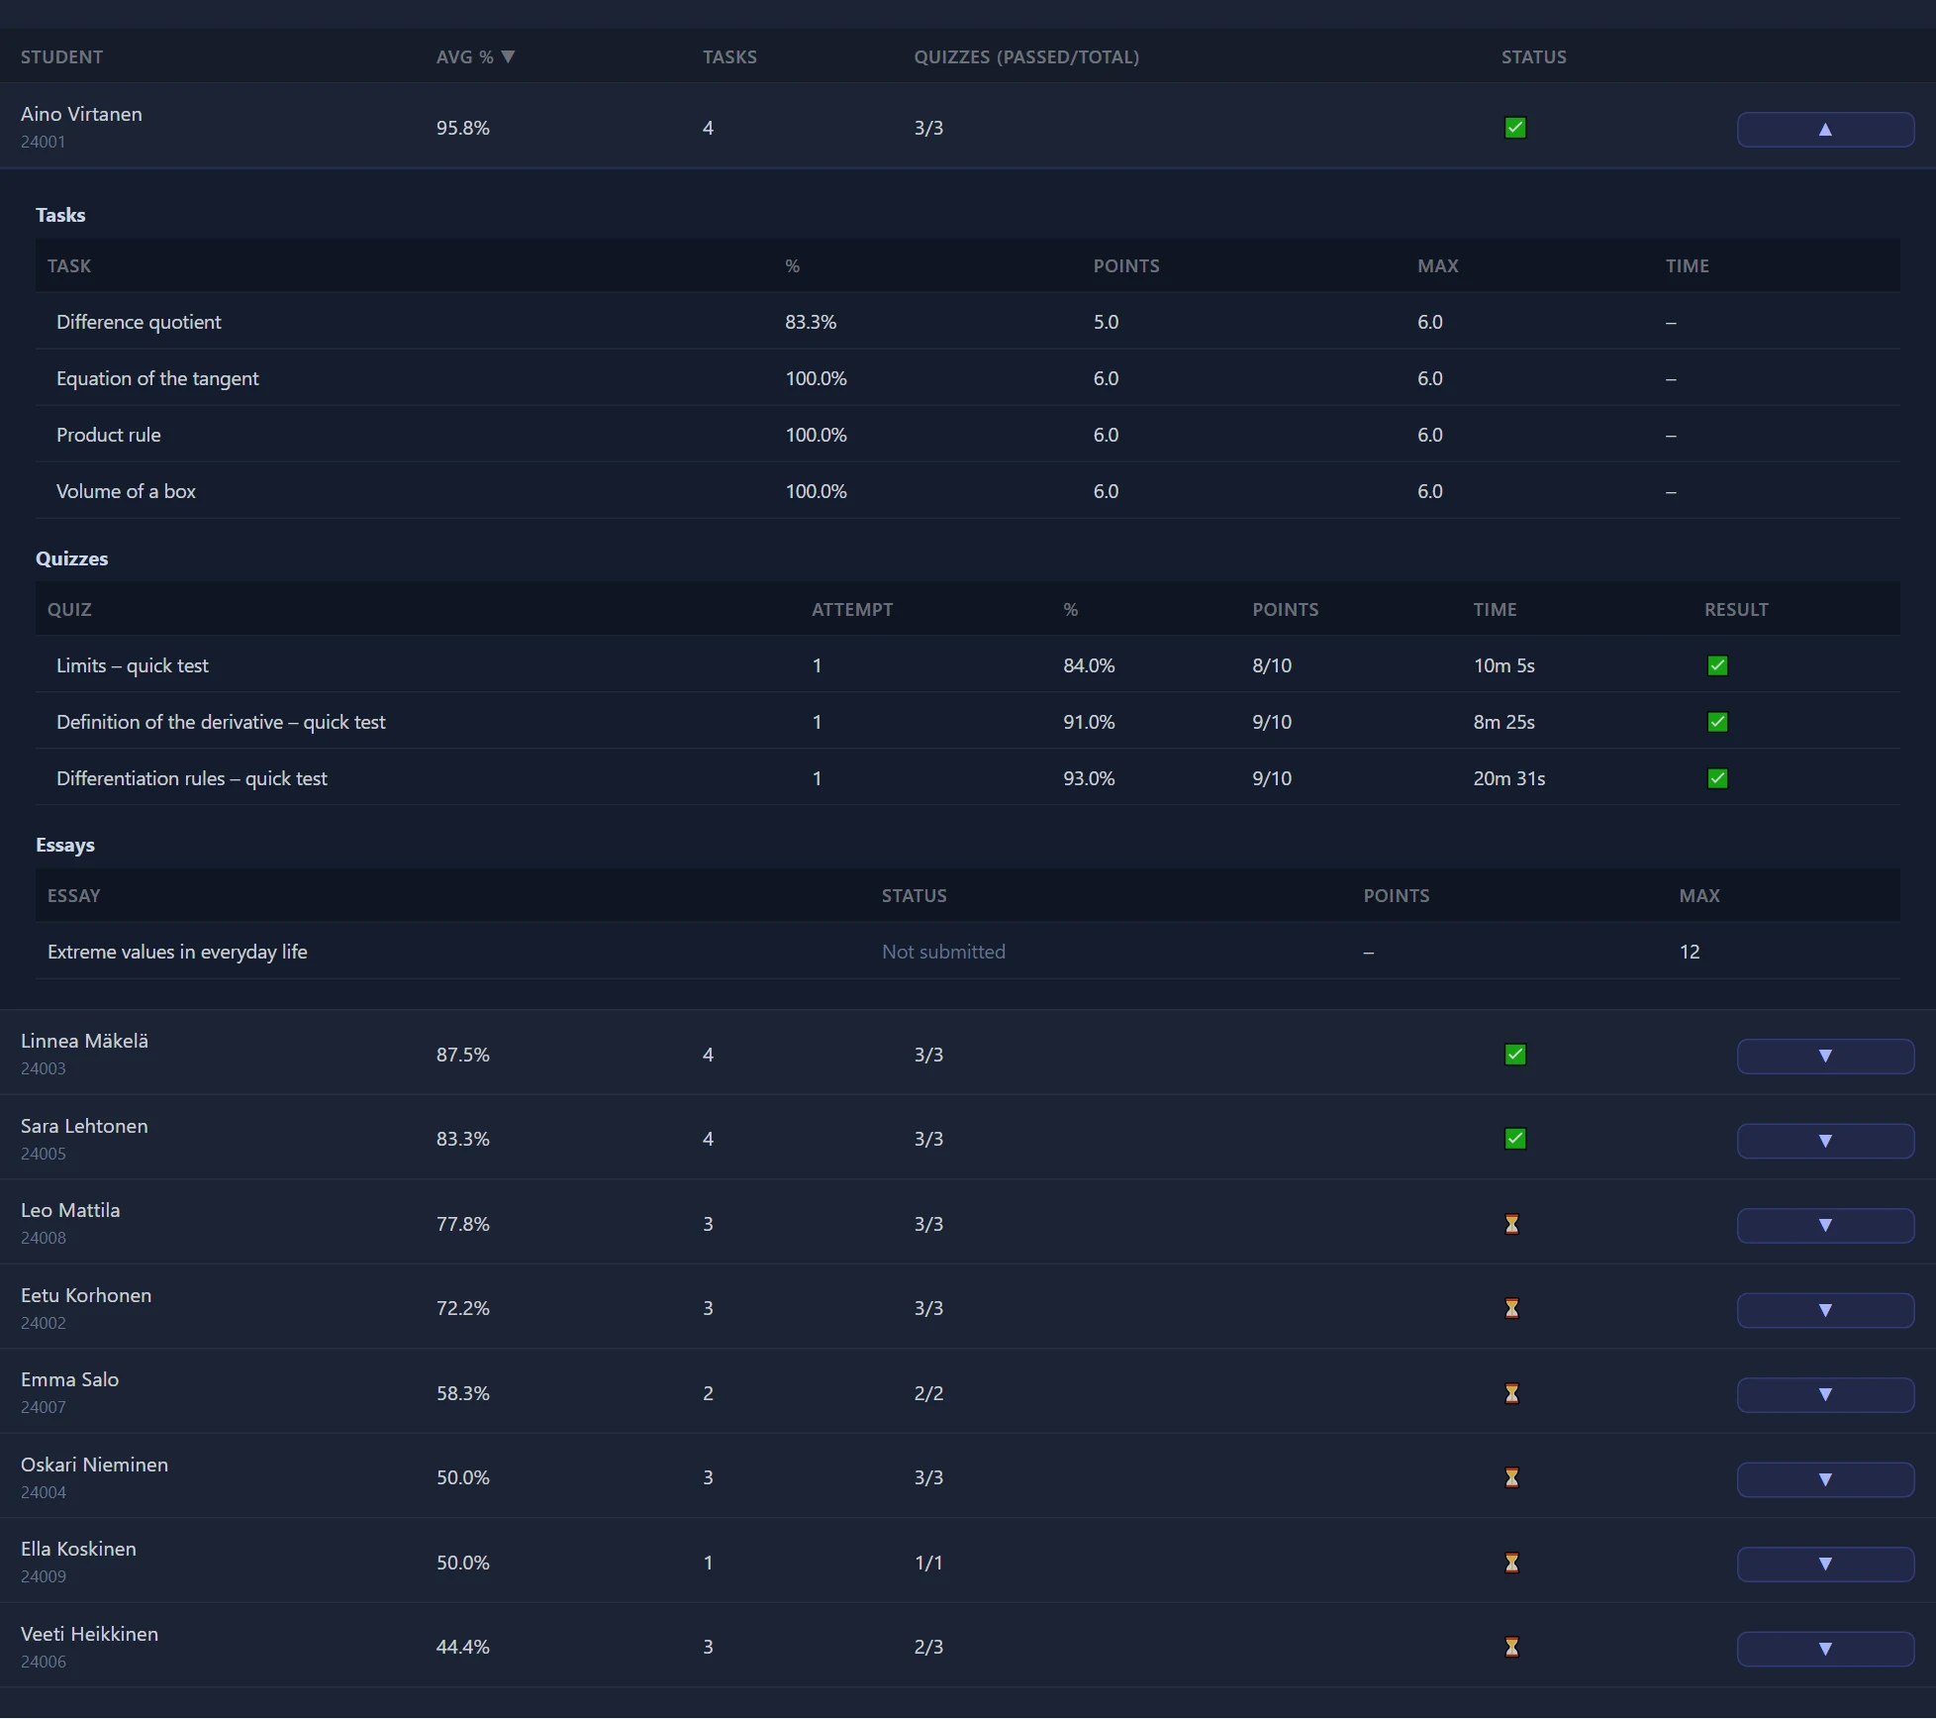Screen dimensions: 1936x1719
Task: Select the Product rule task row
Action: click(x=967, y=435)
